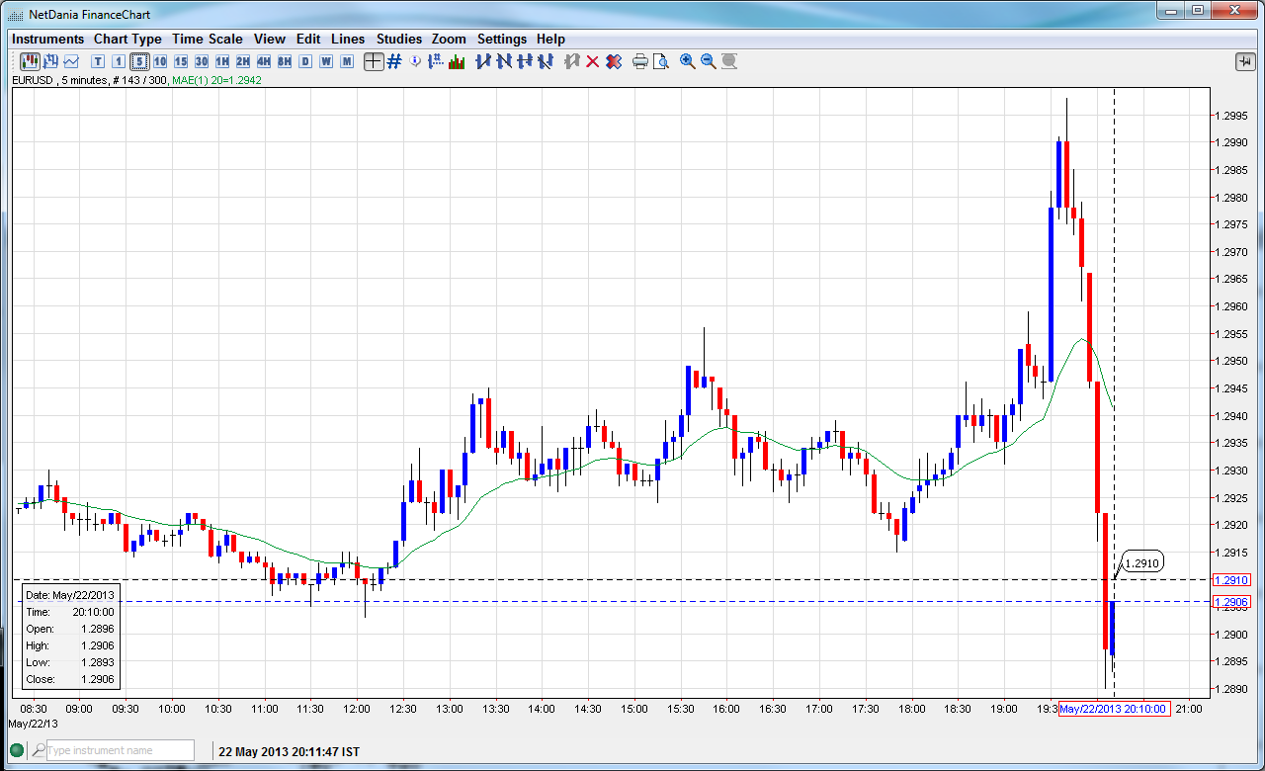Switch to daily (D) time scale
1265x771 pixels.
pyautogui.click(x=305, y=61)
